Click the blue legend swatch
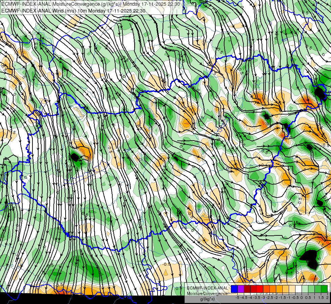 [x=234, y=289]
